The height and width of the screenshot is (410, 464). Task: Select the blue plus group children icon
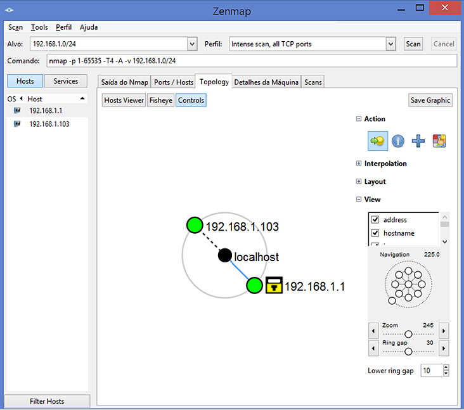point(418,141)
